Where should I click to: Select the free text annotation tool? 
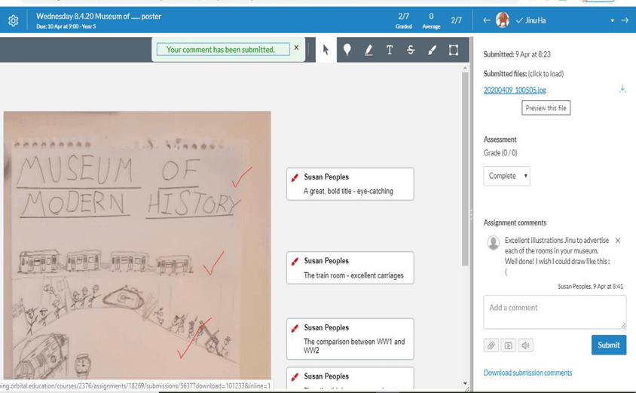(x=390, y=50)
